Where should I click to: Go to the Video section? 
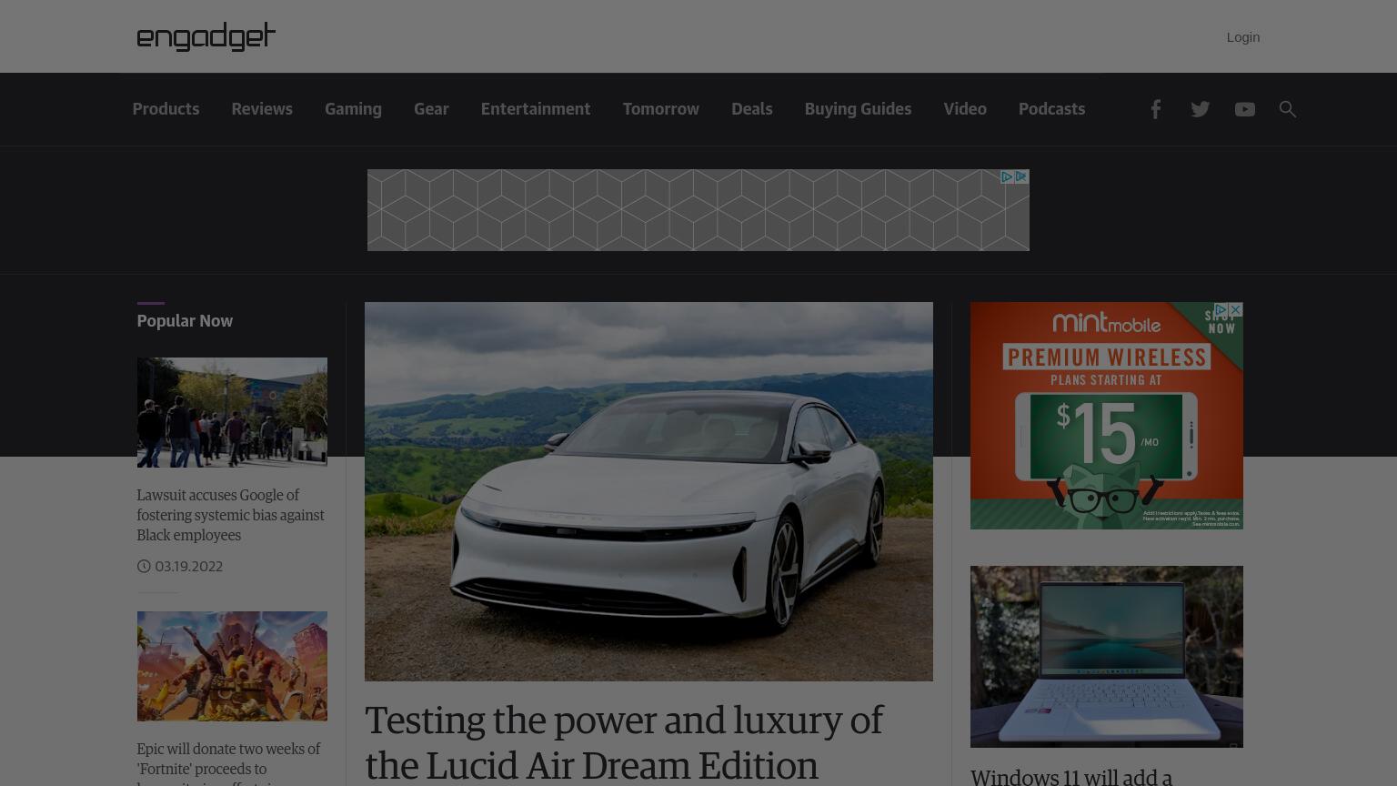pyautogui.click(x=965, y=109)
